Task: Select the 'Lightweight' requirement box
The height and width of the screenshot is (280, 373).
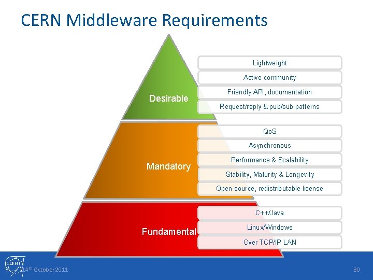Action: [x=269, y=63]
